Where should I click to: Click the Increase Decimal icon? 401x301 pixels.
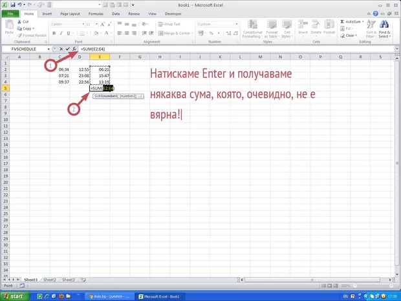point(228,33)
